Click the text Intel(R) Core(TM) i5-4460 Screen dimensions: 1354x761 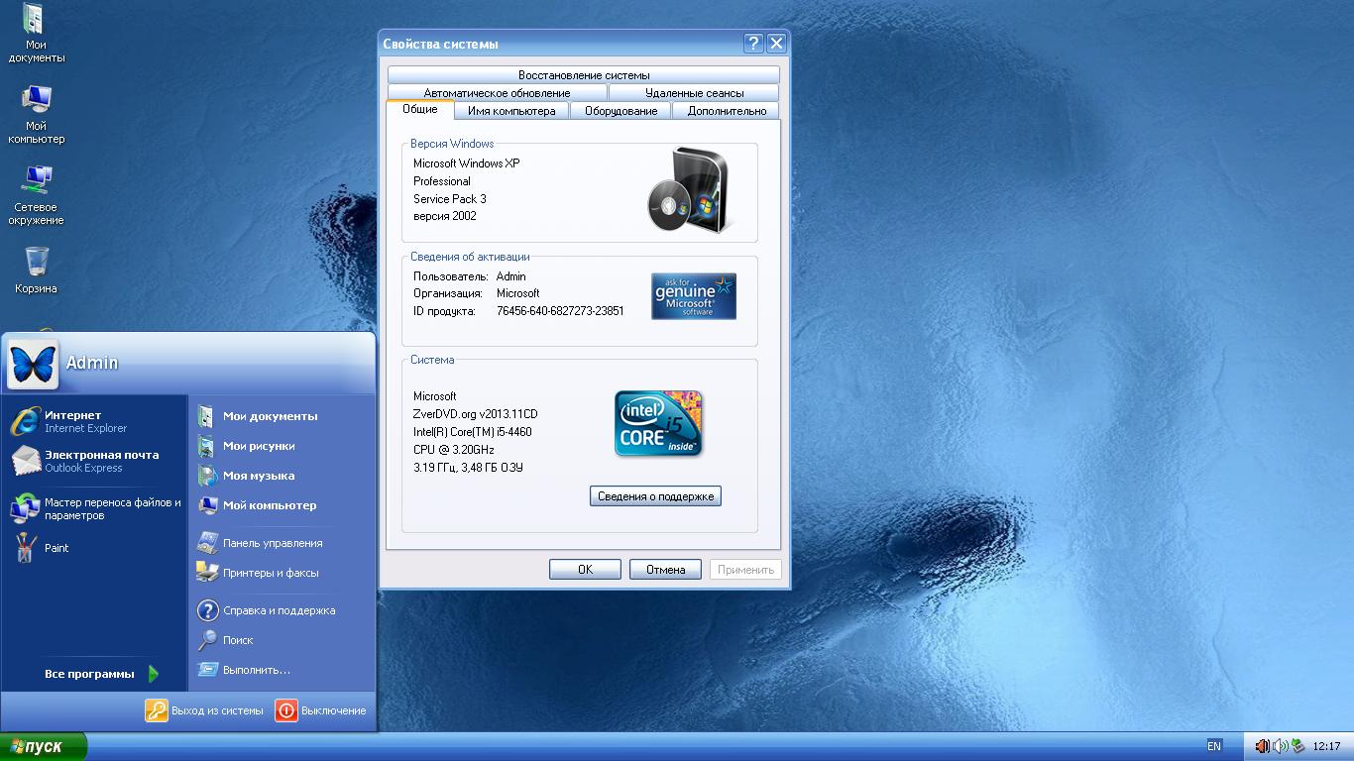473,432
